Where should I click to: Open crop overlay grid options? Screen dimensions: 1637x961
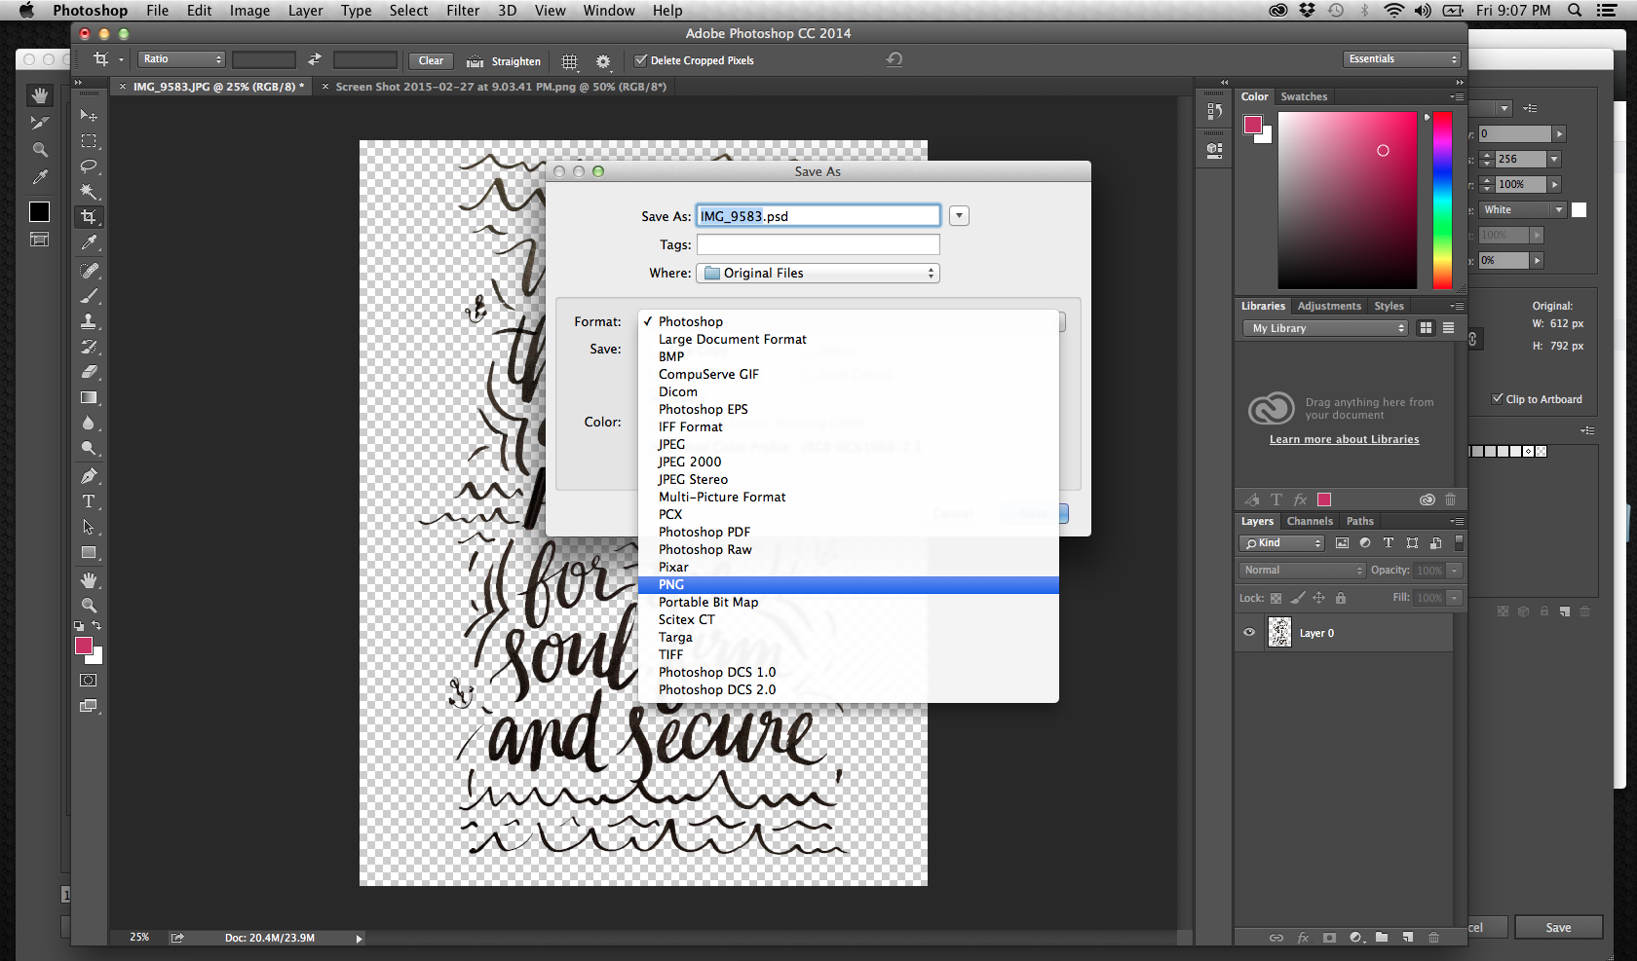point(570,61)
